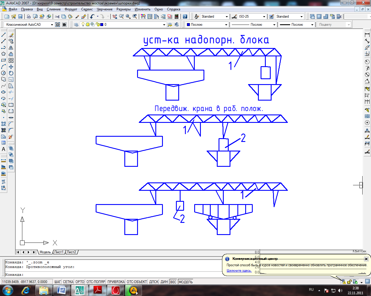The width and height of the screenshot is (371, 296).
Task: Open the ISO-25 dimension style dropdown
Action: (x=264, y=17)
